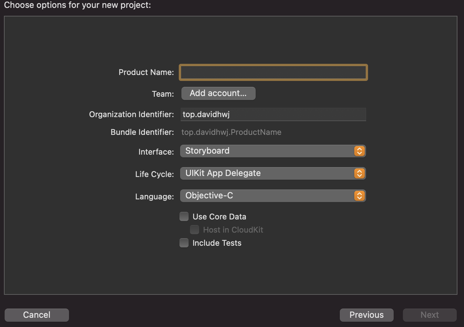Click the 'Team:' label text
Image resolution: width=464 pixels, height=327 pixels.
163,94
